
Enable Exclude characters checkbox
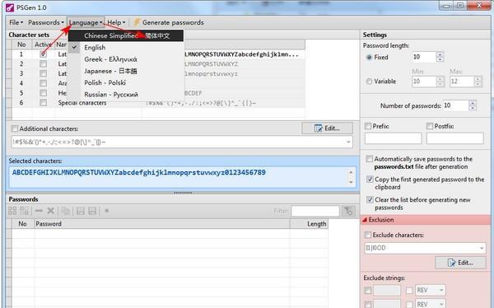[368, 235]
